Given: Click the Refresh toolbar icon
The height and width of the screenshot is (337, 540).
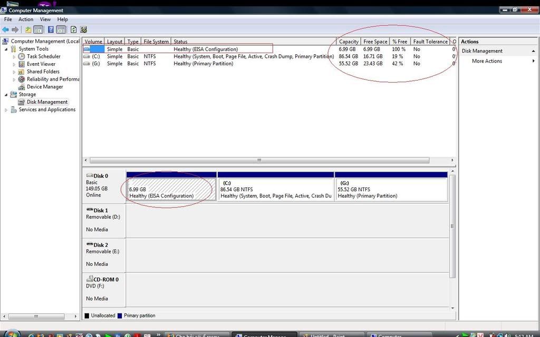Looking at the screenshot, I should pyautogui.click(x=74, y=30).
